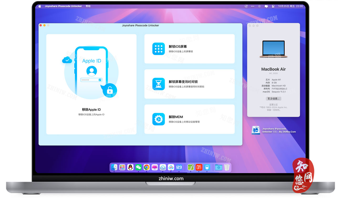Image resolution: width=341 pixels, height=204 pixels.
Task: Click the unlocked padlock bubble icon
Action: point(109,91)
